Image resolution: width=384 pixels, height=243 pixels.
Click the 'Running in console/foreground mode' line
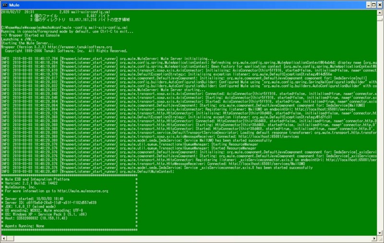(x=67, y=32)
